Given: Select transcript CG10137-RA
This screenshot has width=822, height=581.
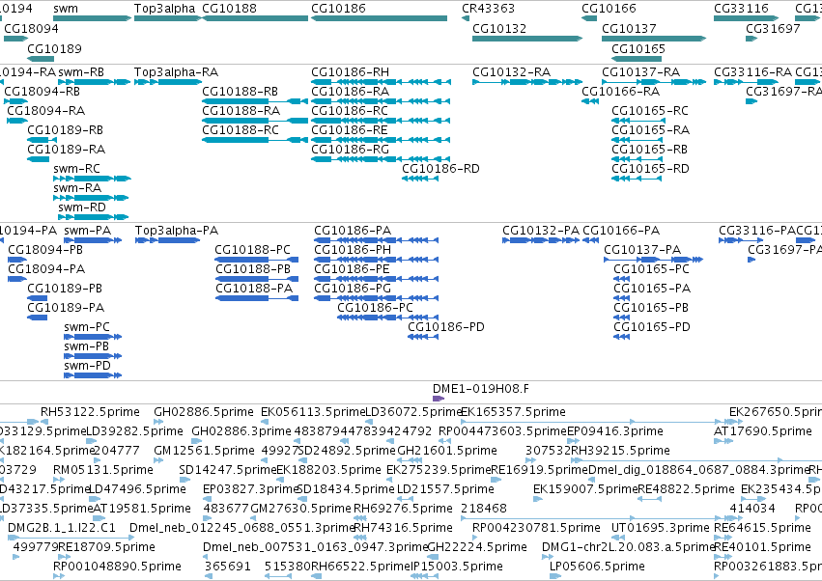Looking at the screenshot, I should tap(640, 72).
